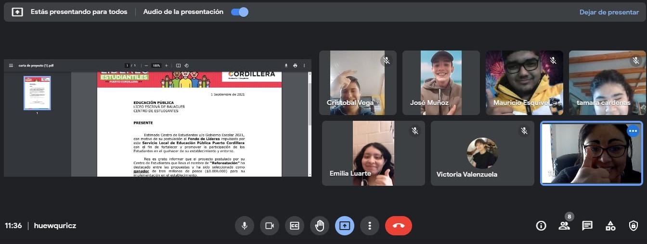Show the participants list
Image resolution: width=647 pixels, height=244 pixels.
(x=564, y=226)
